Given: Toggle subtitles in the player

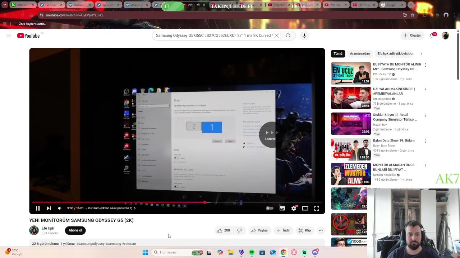Looking at the screenshot, I should pyautogui.click(x=282, y=208).
